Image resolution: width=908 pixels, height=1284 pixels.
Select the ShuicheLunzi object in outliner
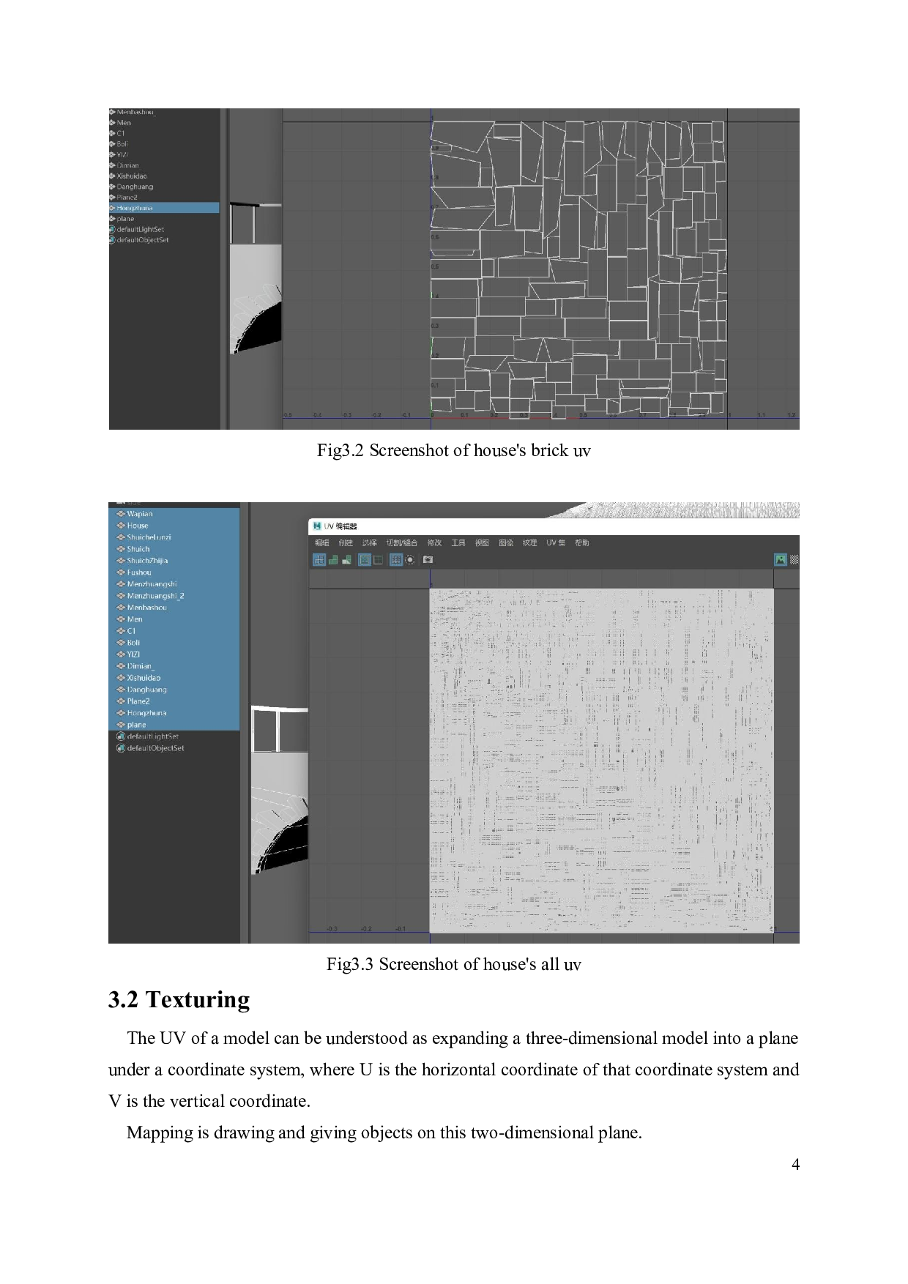click(x=149, y=537)
